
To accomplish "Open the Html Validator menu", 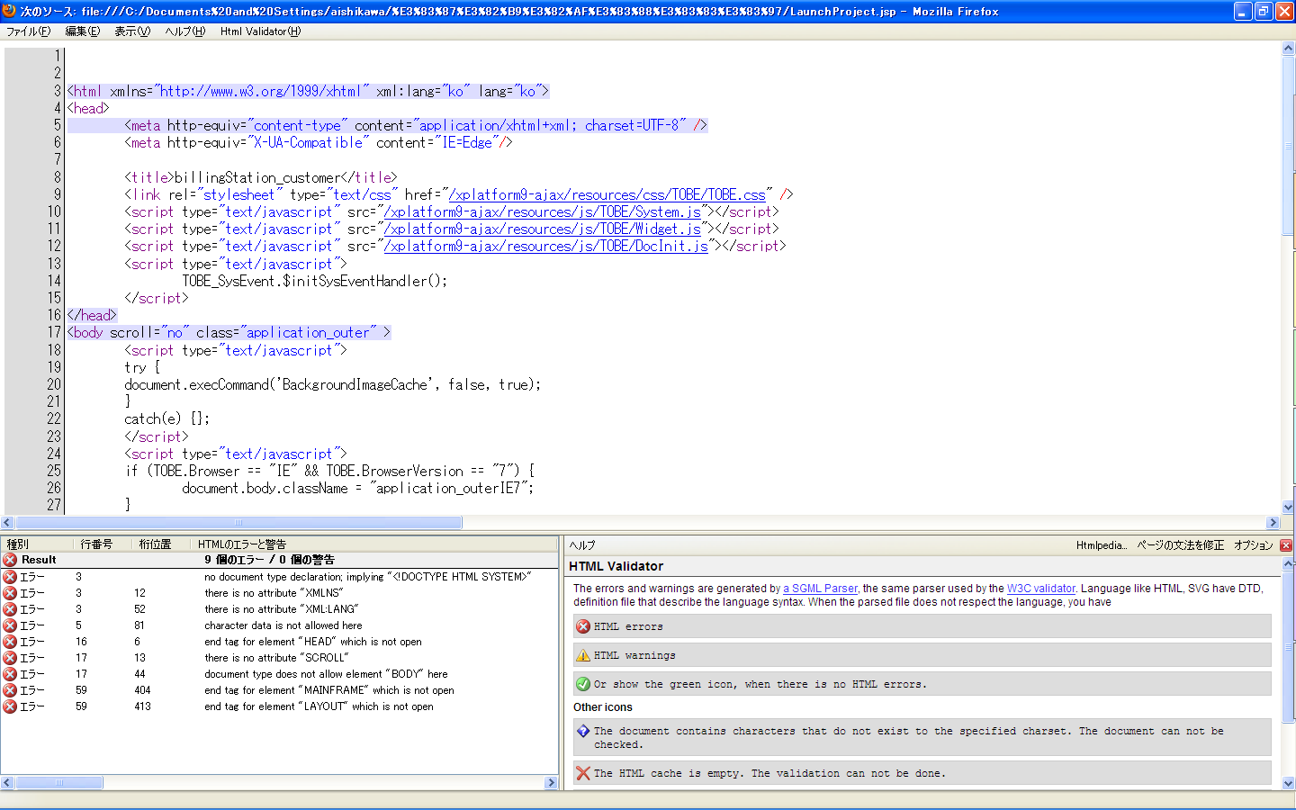I will pos(259,31).
